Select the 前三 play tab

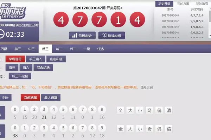[x=18, y=49]
